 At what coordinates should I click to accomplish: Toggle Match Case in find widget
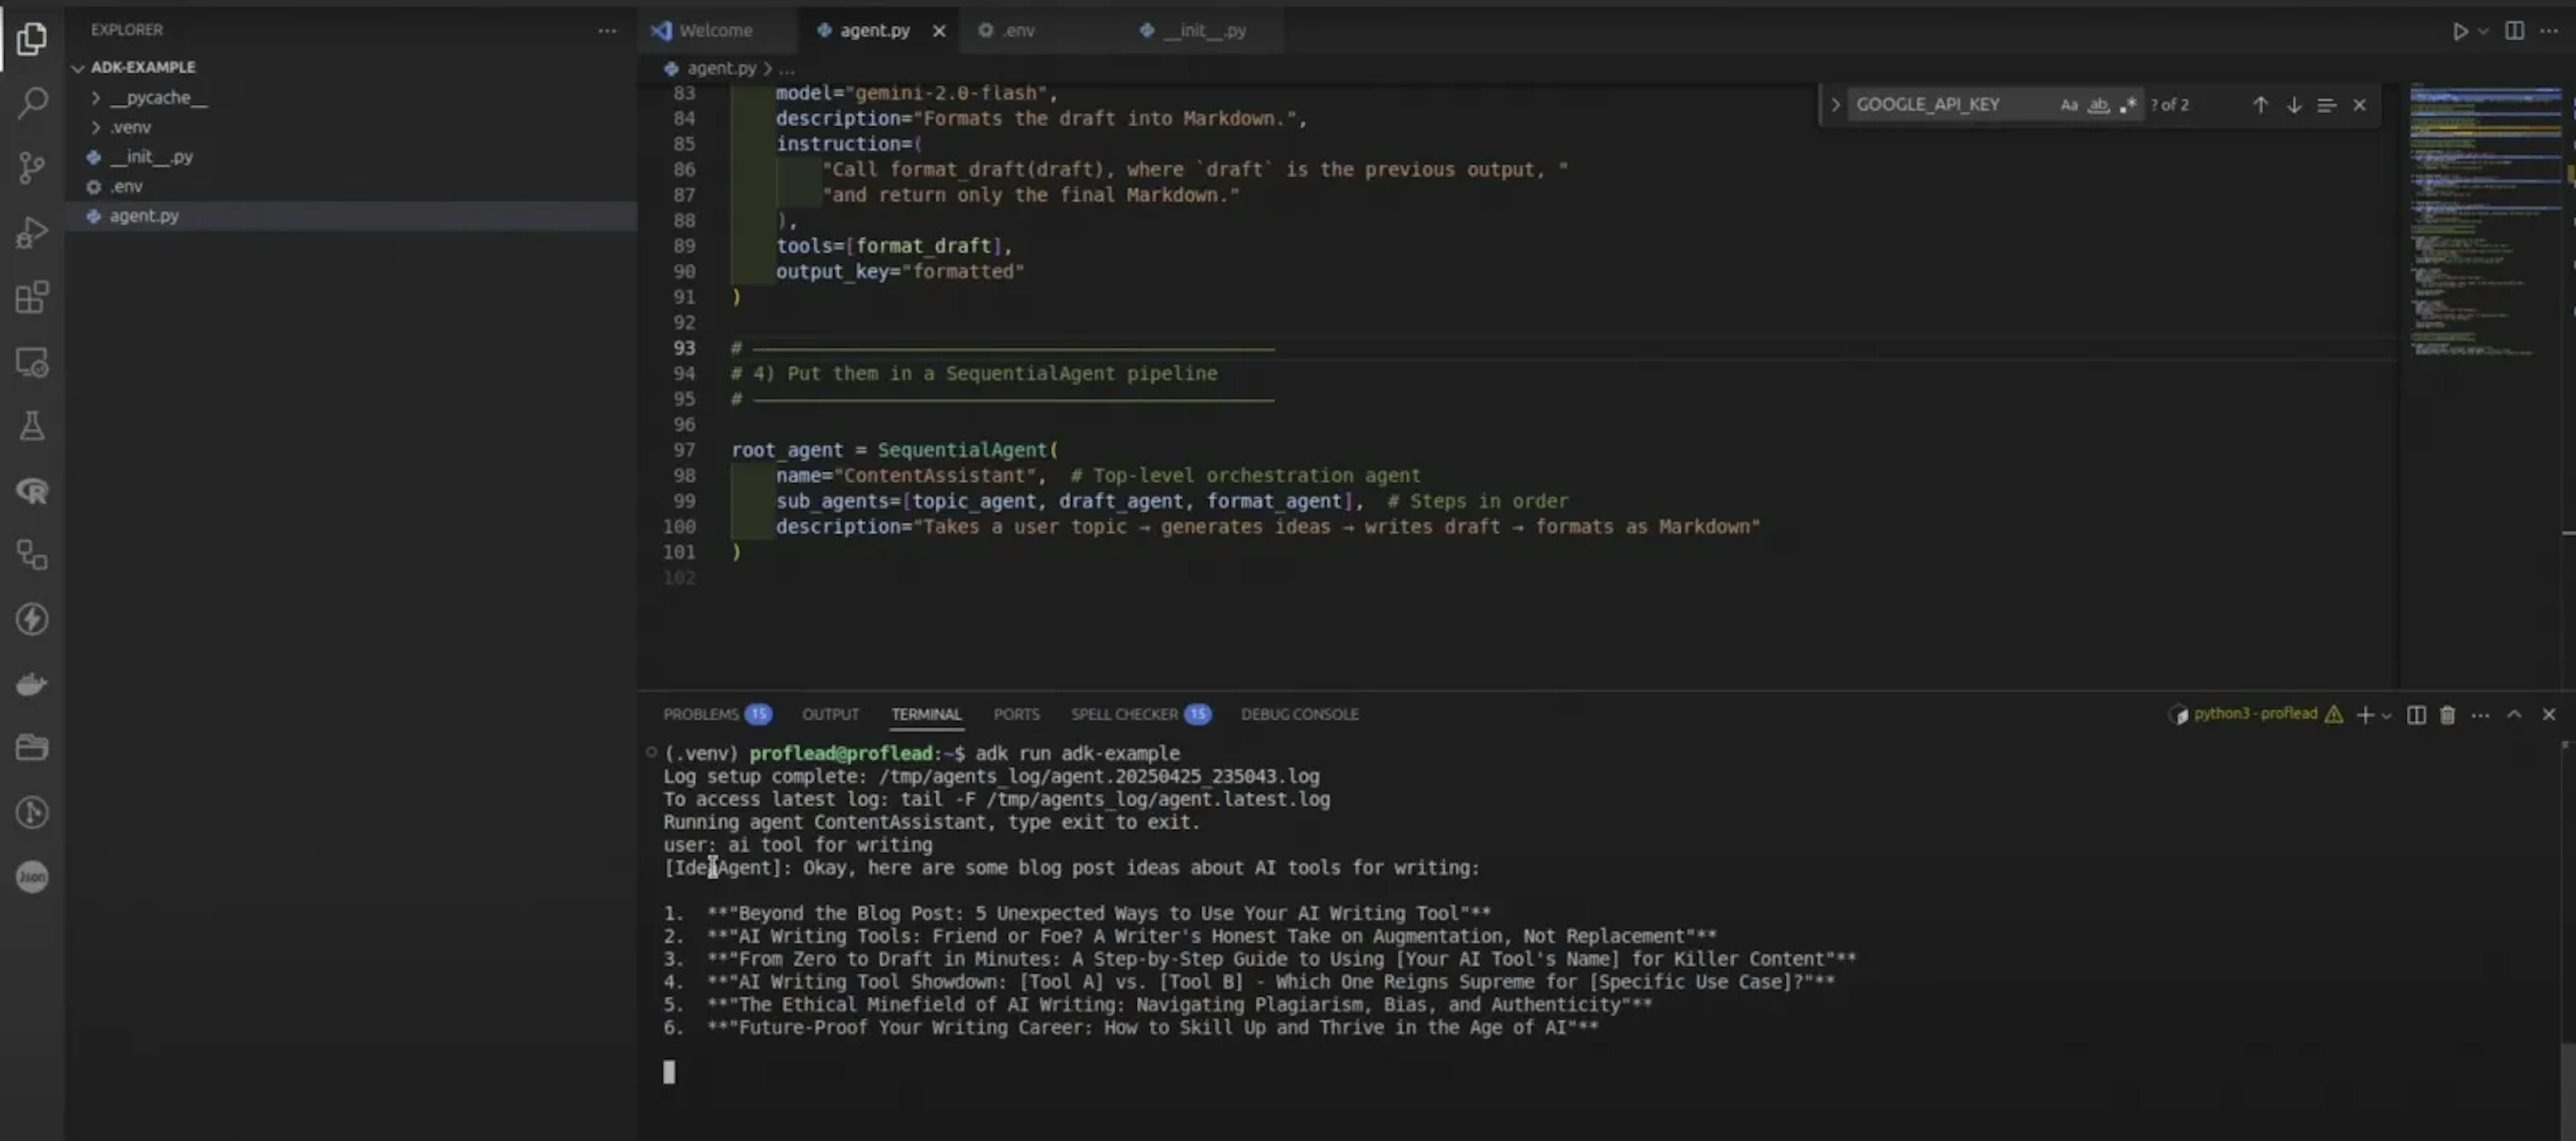tap(2068, 105)
